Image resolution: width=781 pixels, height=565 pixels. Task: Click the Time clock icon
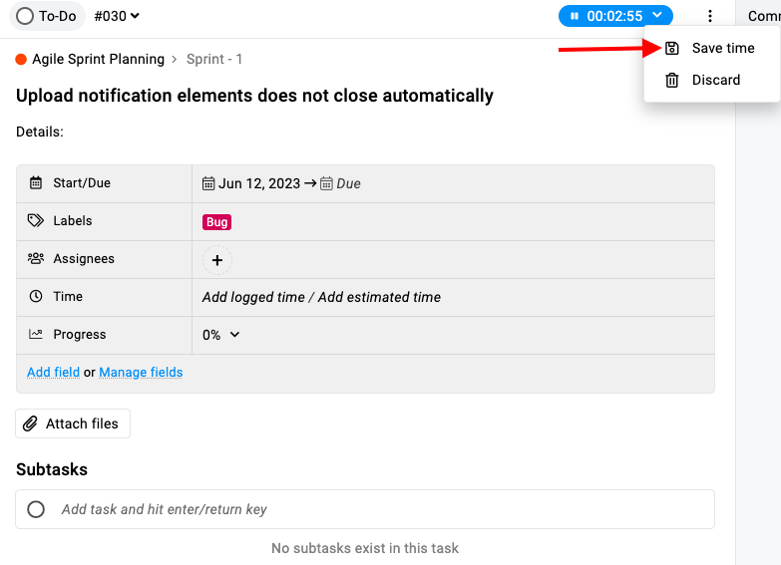36,296
